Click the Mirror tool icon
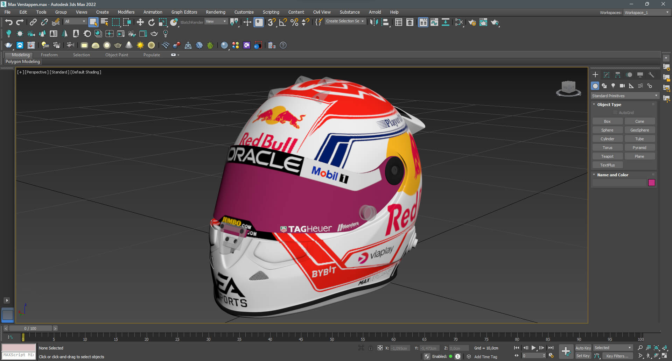This screenshot has width=672, height=361. coord(374,22)
